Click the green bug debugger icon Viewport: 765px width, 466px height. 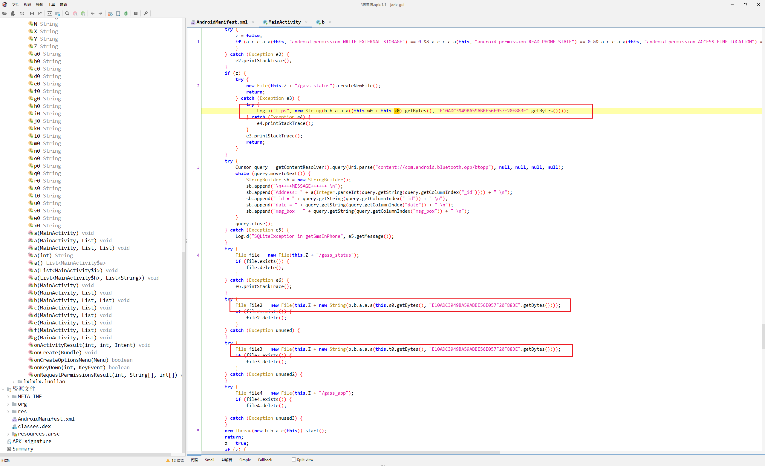(126, 13)
